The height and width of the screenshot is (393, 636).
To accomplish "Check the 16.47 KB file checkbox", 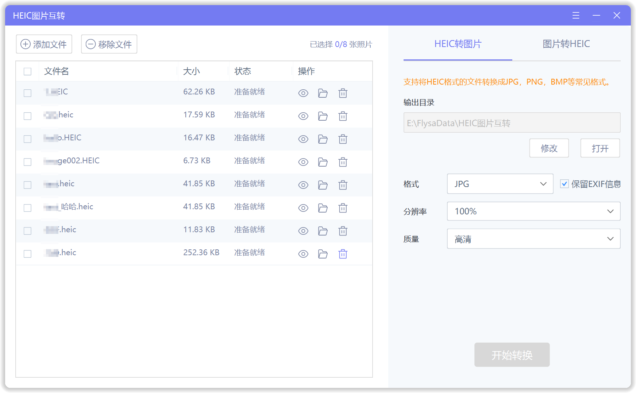I will point(27,139).
